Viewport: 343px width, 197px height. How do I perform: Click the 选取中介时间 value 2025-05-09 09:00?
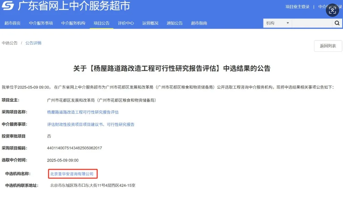point(62,160)
